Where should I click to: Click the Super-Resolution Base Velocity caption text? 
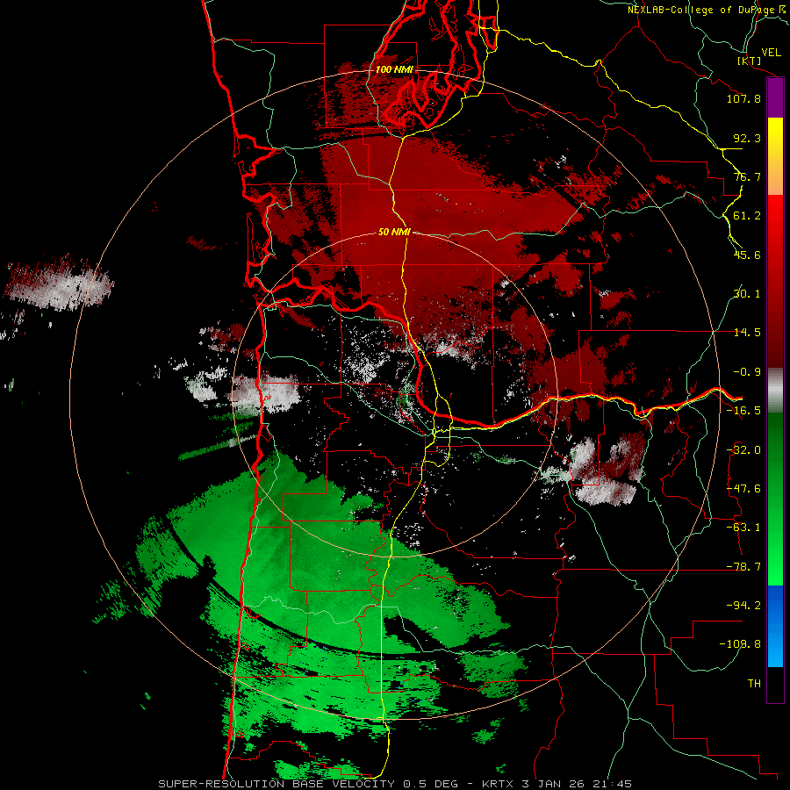pyautogui.click(x=395, y=784)
